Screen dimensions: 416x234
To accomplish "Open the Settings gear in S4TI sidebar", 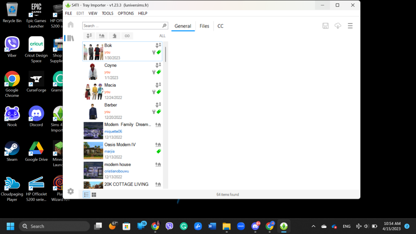I will pos(71,191).
